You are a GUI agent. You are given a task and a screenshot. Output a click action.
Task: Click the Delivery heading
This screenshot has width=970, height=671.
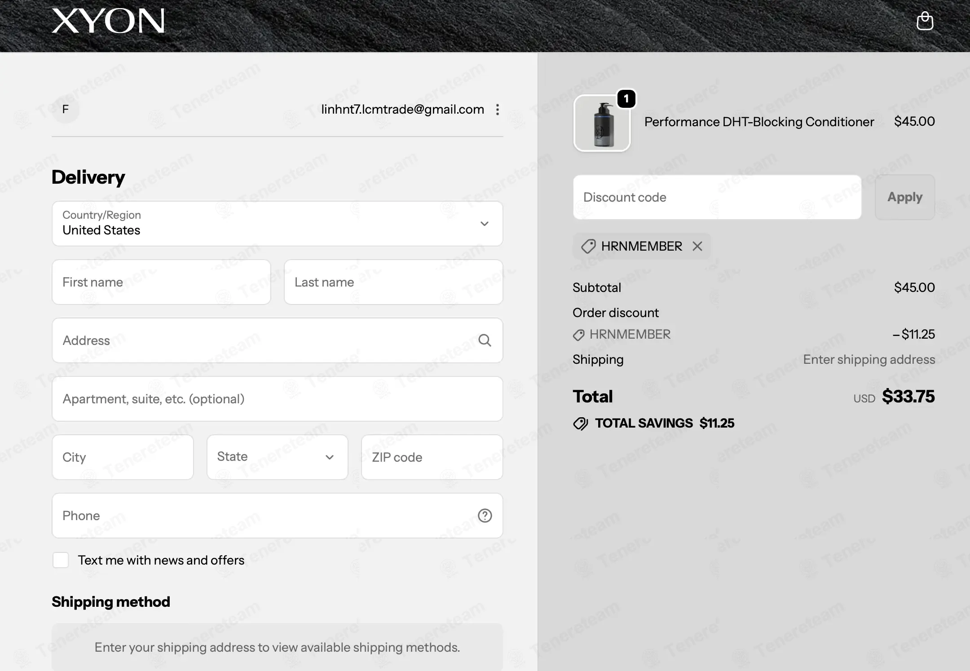(88, 177)
